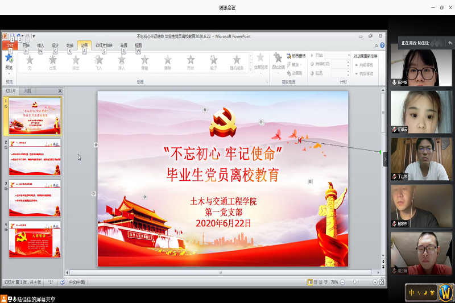Choose the Float In (浮入) animation effect

[122, 60]
